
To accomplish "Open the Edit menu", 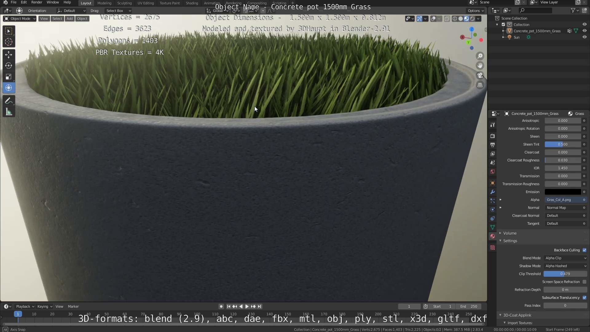I will tap(24, 2).
